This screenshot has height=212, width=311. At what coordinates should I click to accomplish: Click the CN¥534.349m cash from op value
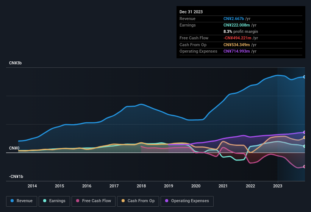point(237,45)
